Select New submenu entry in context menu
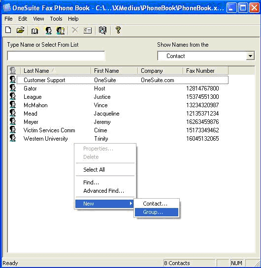Image resolution: width=261 pixels, height=268 pixels. pyautogui.click(x=104, y=204)
